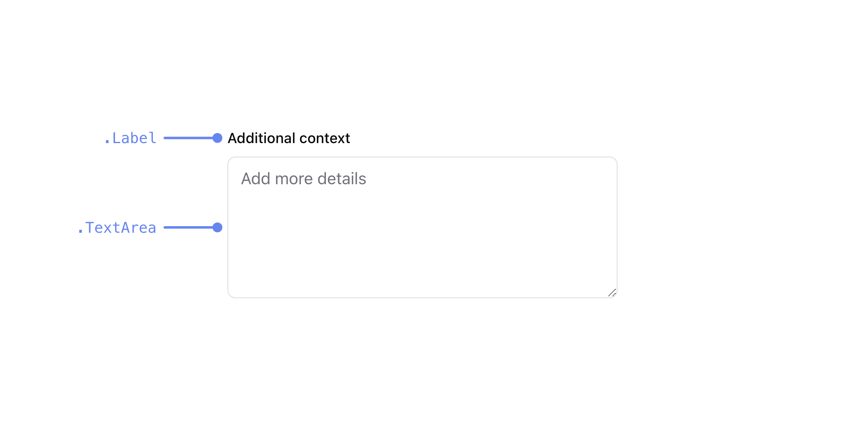
Task: Click the blue dot ending the .Label connector
Action: click(217, 138)
